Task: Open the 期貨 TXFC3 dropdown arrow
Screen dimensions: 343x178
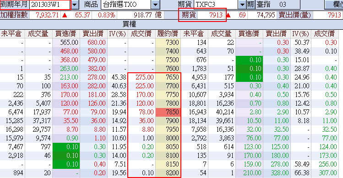Action: [242, 5]
